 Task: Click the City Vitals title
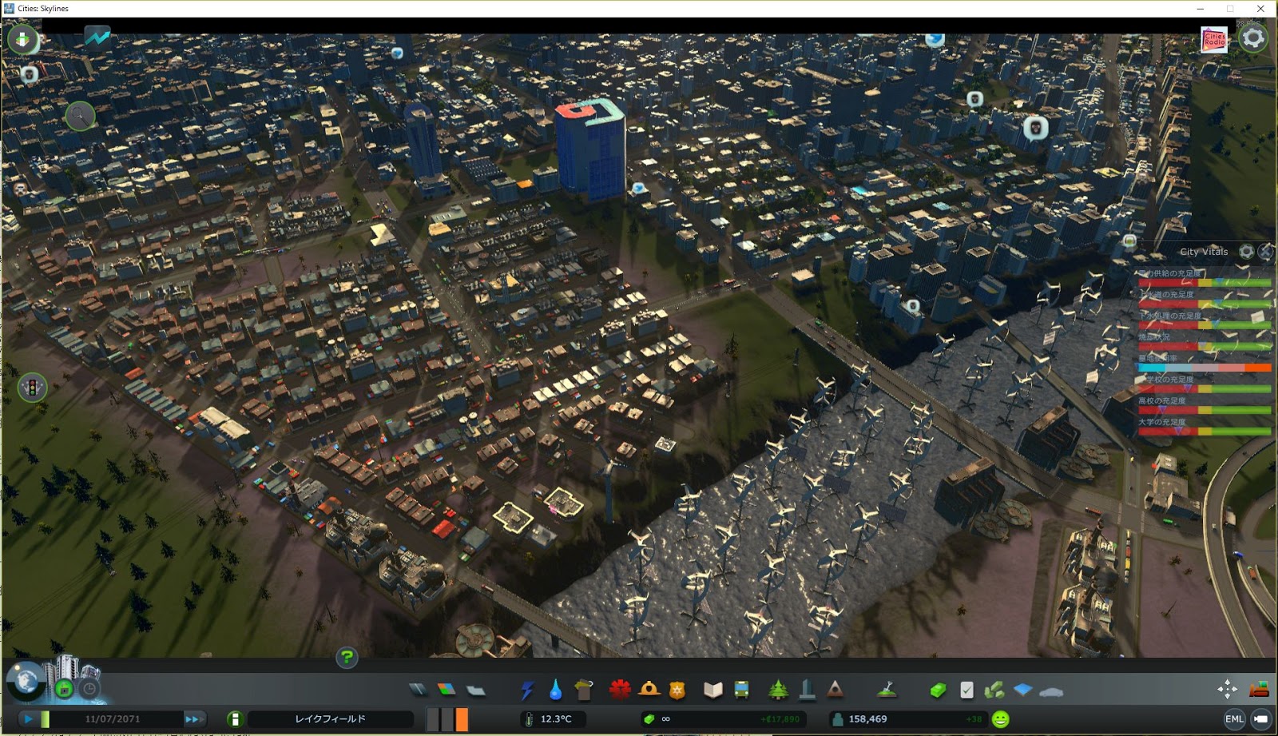[x=1204, y=252]
